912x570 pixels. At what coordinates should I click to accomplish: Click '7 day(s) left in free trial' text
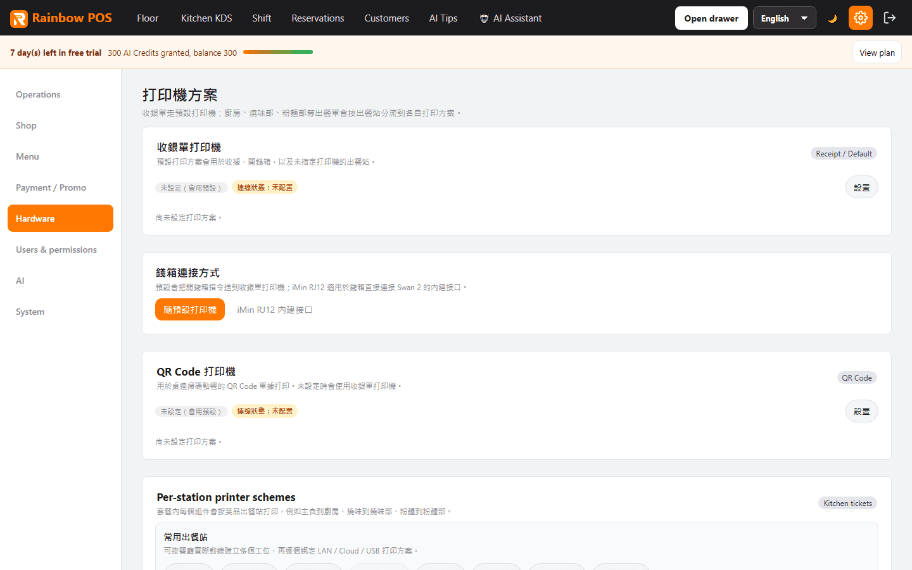click(x=56, y=53)
